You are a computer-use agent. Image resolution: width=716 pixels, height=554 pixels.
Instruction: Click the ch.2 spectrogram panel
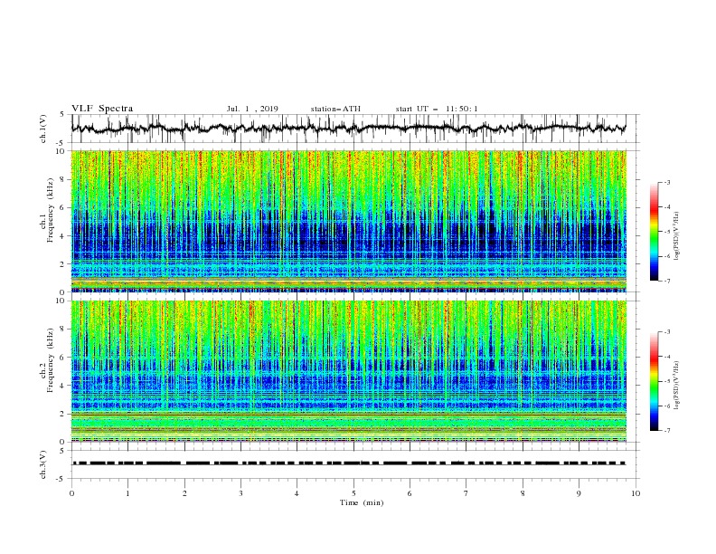click(349, 371)
